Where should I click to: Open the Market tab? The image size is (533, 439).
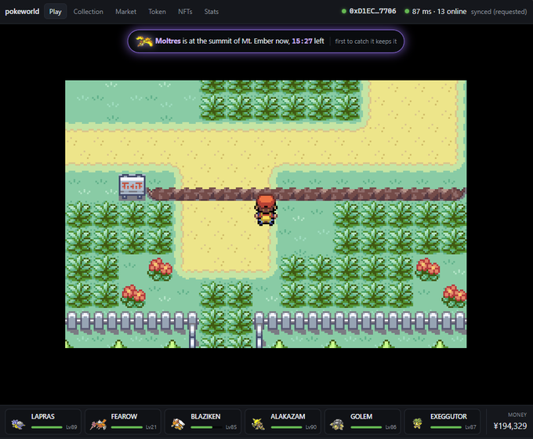(x=125, y=12)
